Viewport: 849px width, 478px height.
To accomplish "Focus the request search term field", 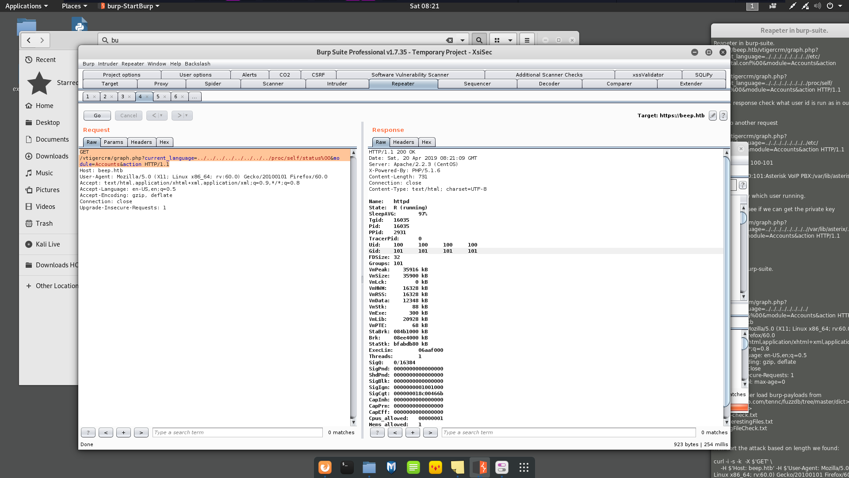I will [x=237, y=432].
